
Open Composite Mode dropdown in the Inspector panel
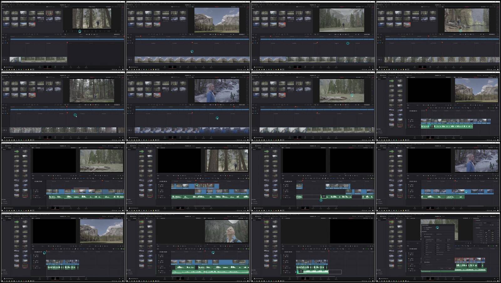(487, 223)
